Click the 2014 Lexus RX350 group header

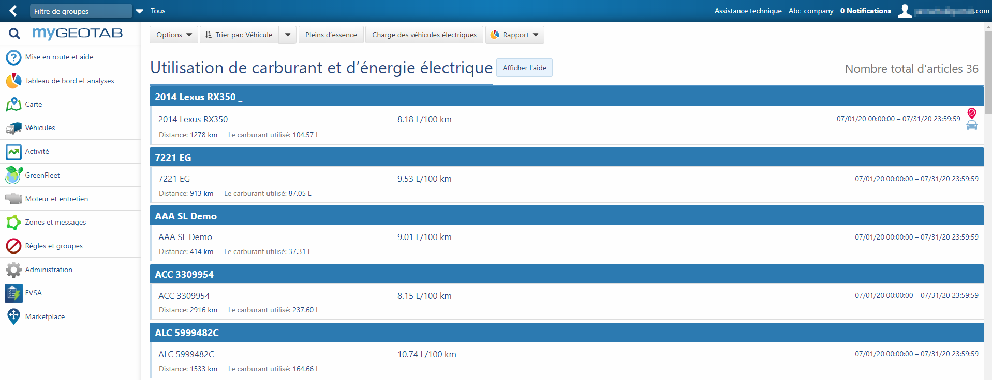(x=567, y=97)
